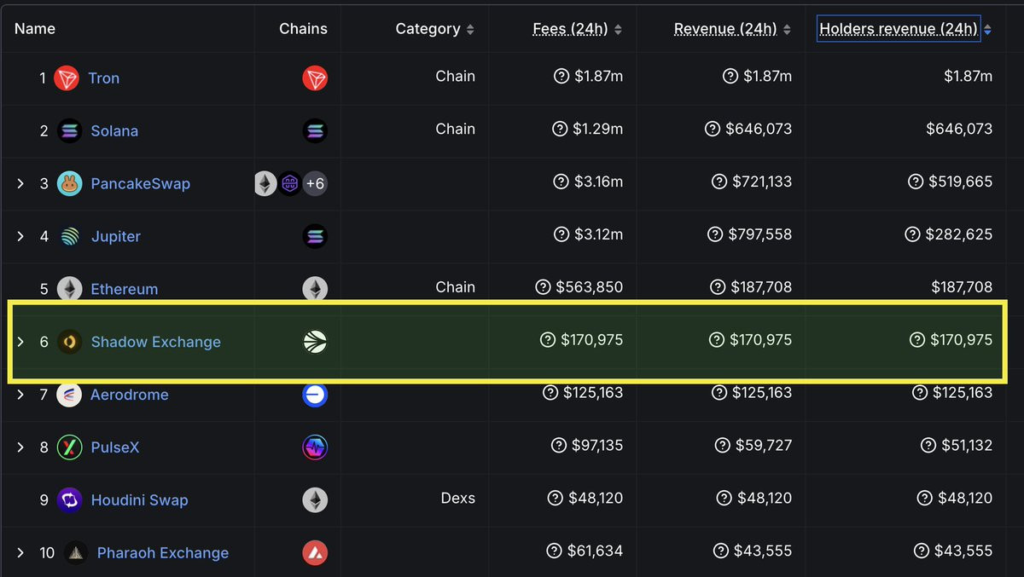Click the PulseX protocol logo
Screen dimensions: 1024x577
[70, 447]
